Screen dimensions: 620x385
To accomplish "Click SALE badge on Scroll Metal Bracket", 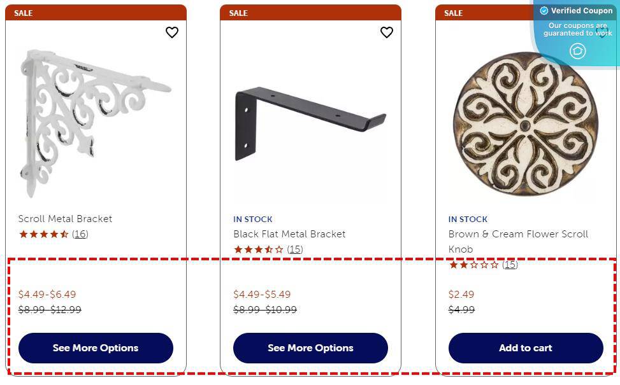I will point(24,13).
